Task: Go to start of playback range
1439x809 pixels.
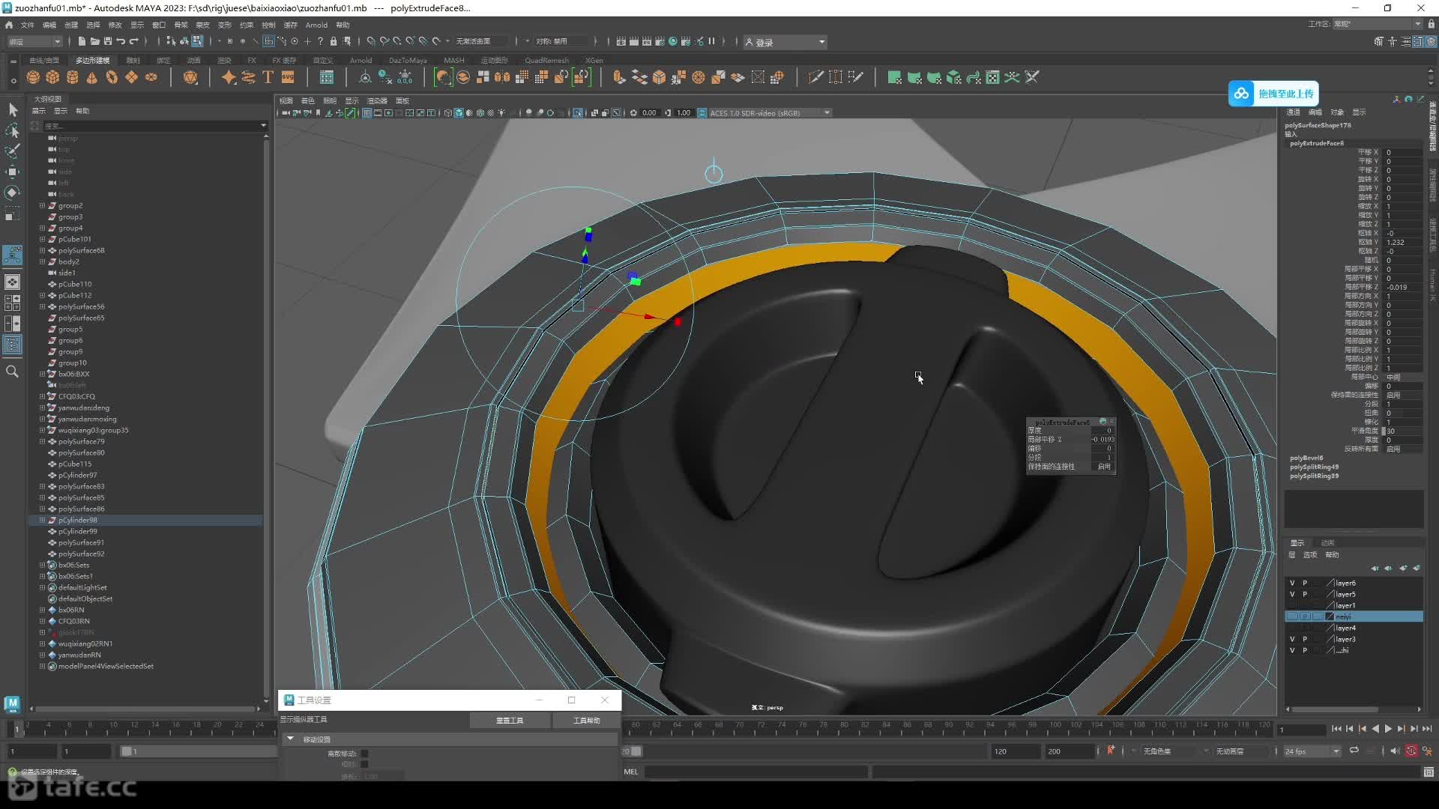Action: [1336, 729]
